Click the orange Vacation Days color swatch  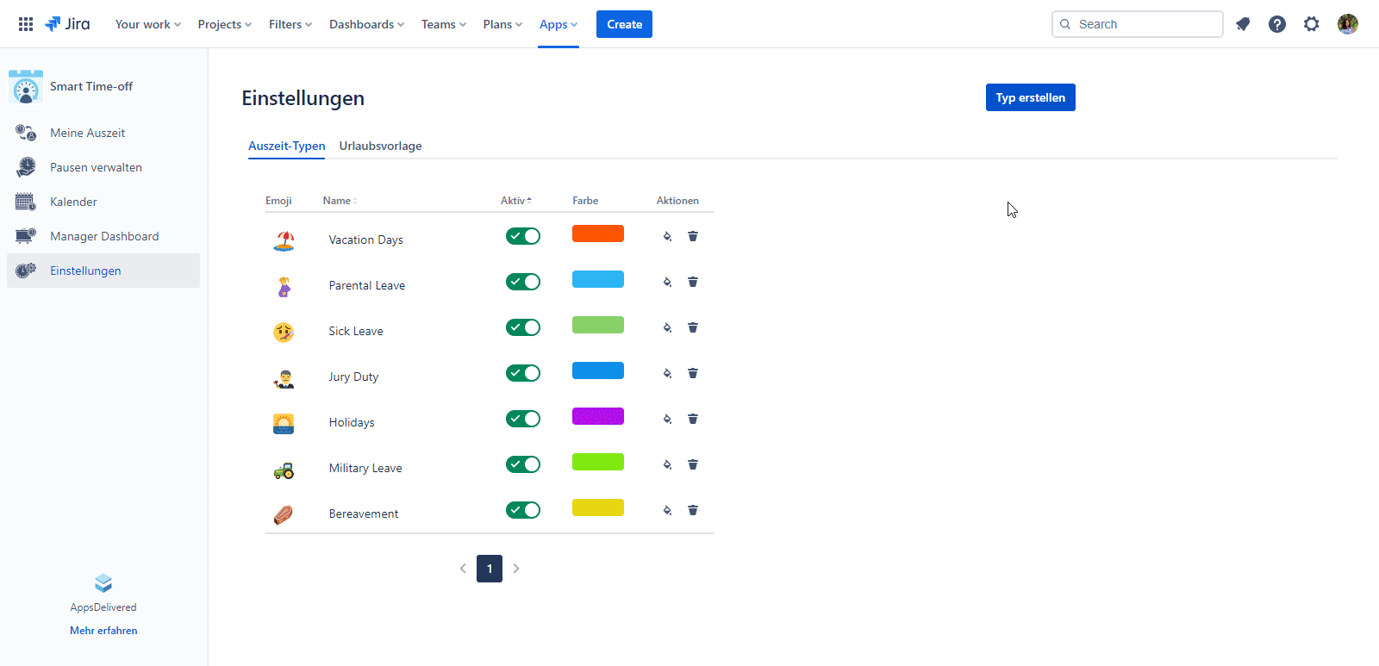tap(597, 233)
